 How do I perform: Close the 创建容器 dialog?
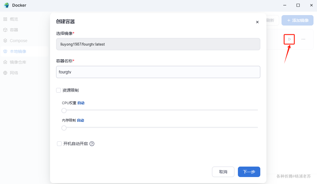pos(257,22)
